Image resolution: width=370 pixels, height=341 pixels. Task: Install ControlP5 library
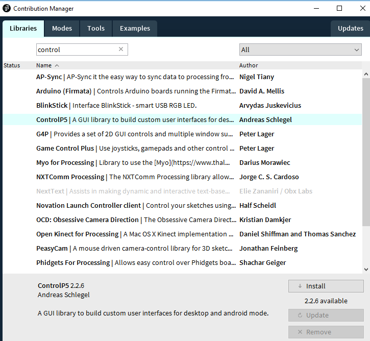(x=326, y=286)
